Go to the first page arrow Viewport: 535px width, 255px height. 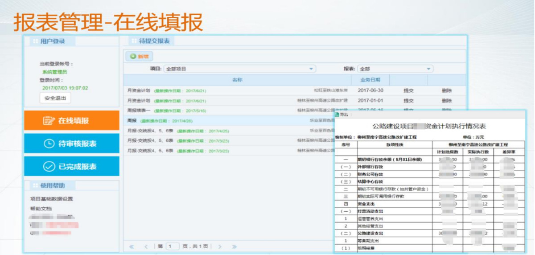pos(132,246)
